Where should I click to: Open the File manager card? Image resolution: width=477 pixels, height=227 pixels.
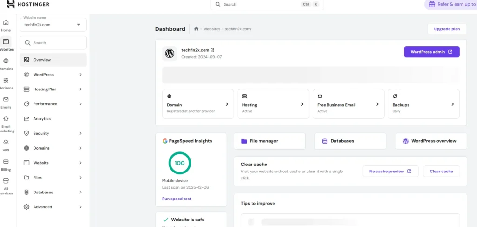click(x=270, y=141)
